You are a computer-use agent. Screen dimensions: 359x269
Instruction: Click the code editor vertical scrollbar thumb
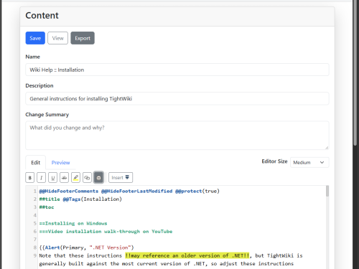pos(327,191)
